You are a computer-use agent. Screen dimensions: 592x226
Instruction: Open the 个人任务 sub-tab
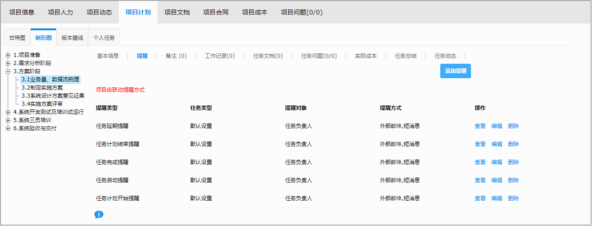[104, 38]
